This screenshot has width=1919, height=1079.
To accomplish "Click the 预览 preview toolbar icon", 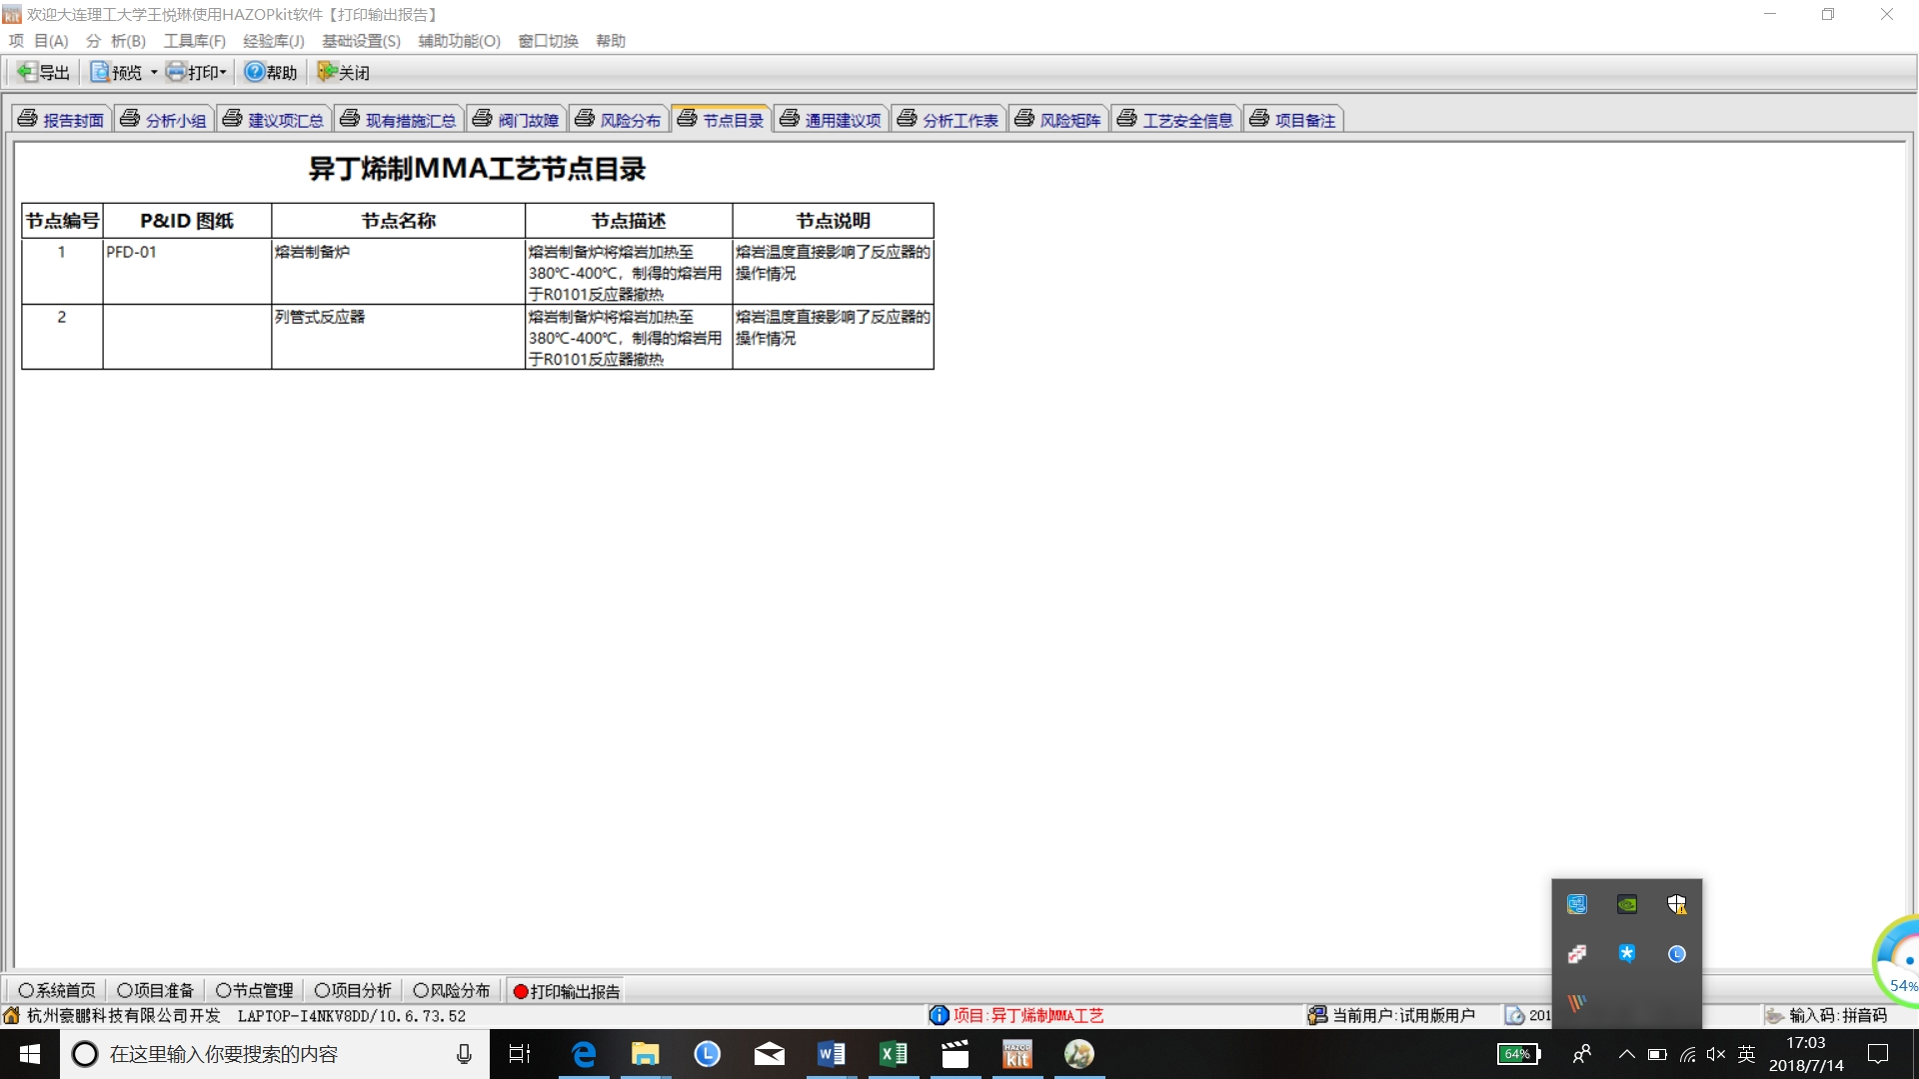I will [x=101, y=72].
